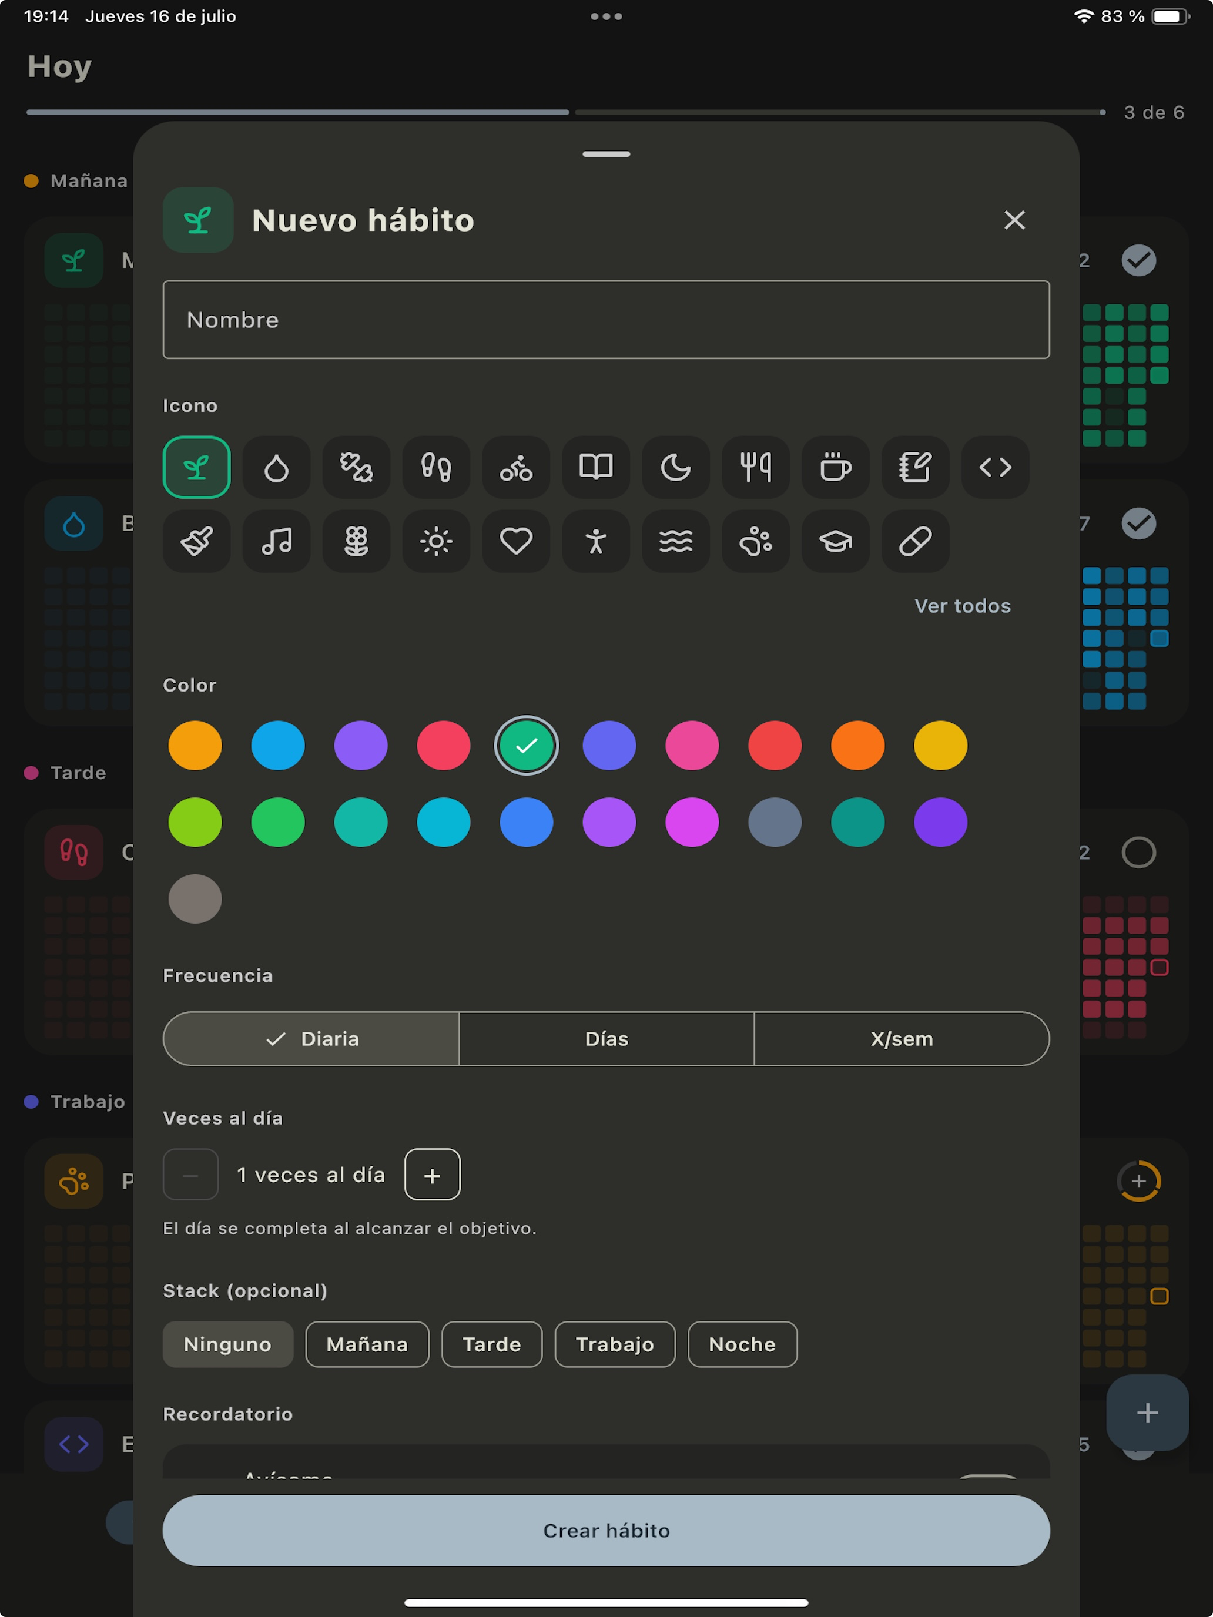Assign habit to Noche stack
1213x1617 pixels.
pyautogui.click(x=742, y=1344)
